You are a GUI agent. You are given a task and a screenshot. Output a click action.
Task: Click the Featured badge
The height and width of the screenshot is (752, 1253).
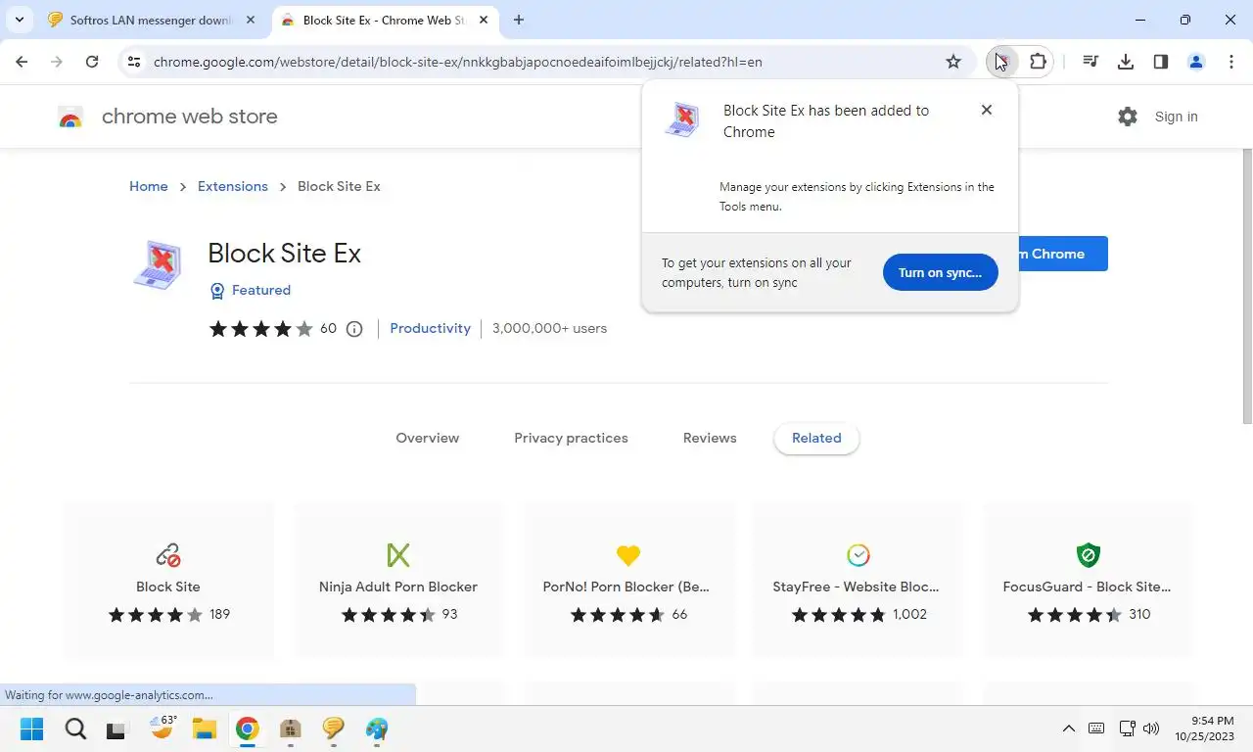pyautogui.click(x=251, y=290)
